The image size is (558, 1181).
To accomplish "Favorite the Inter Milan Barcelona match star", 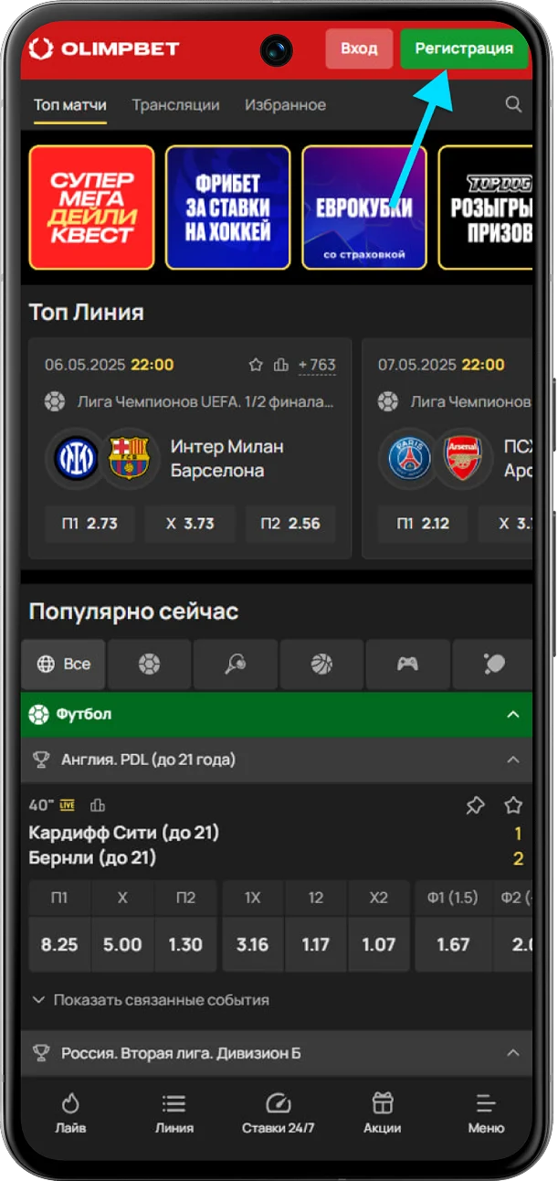I will click(256, 365).
